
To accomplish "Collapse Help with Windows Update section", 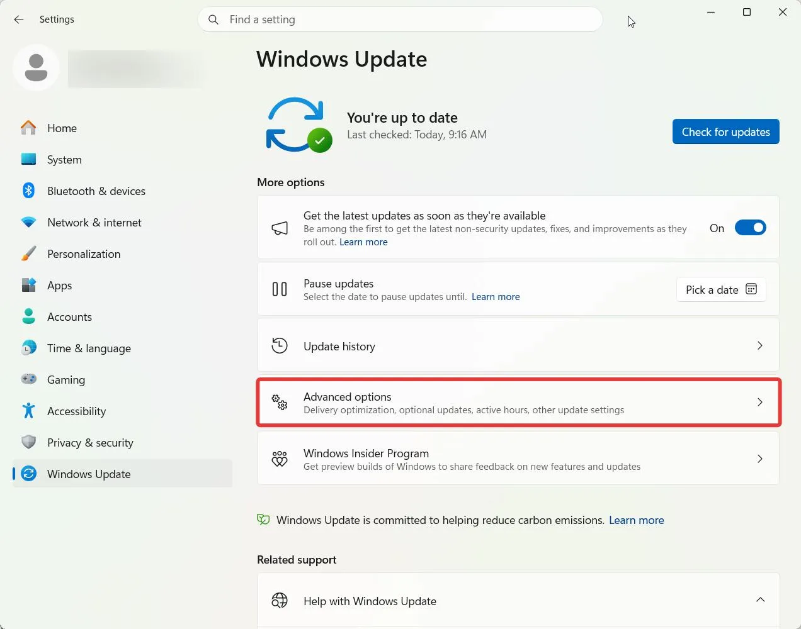I will [760, 599].
